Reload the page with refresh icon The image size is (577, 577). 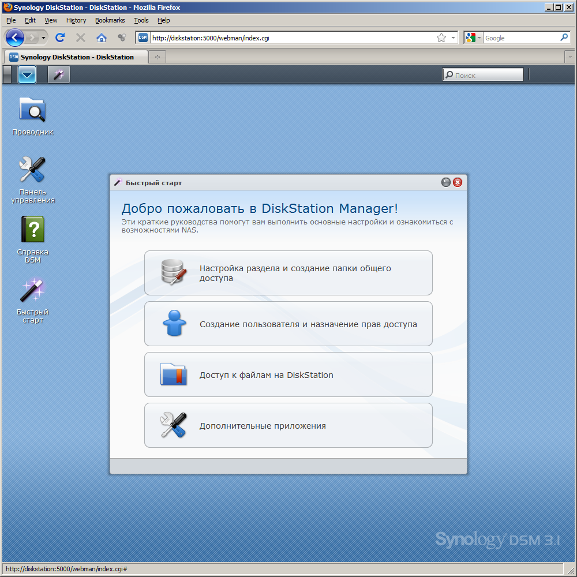[x=60, y=38]
